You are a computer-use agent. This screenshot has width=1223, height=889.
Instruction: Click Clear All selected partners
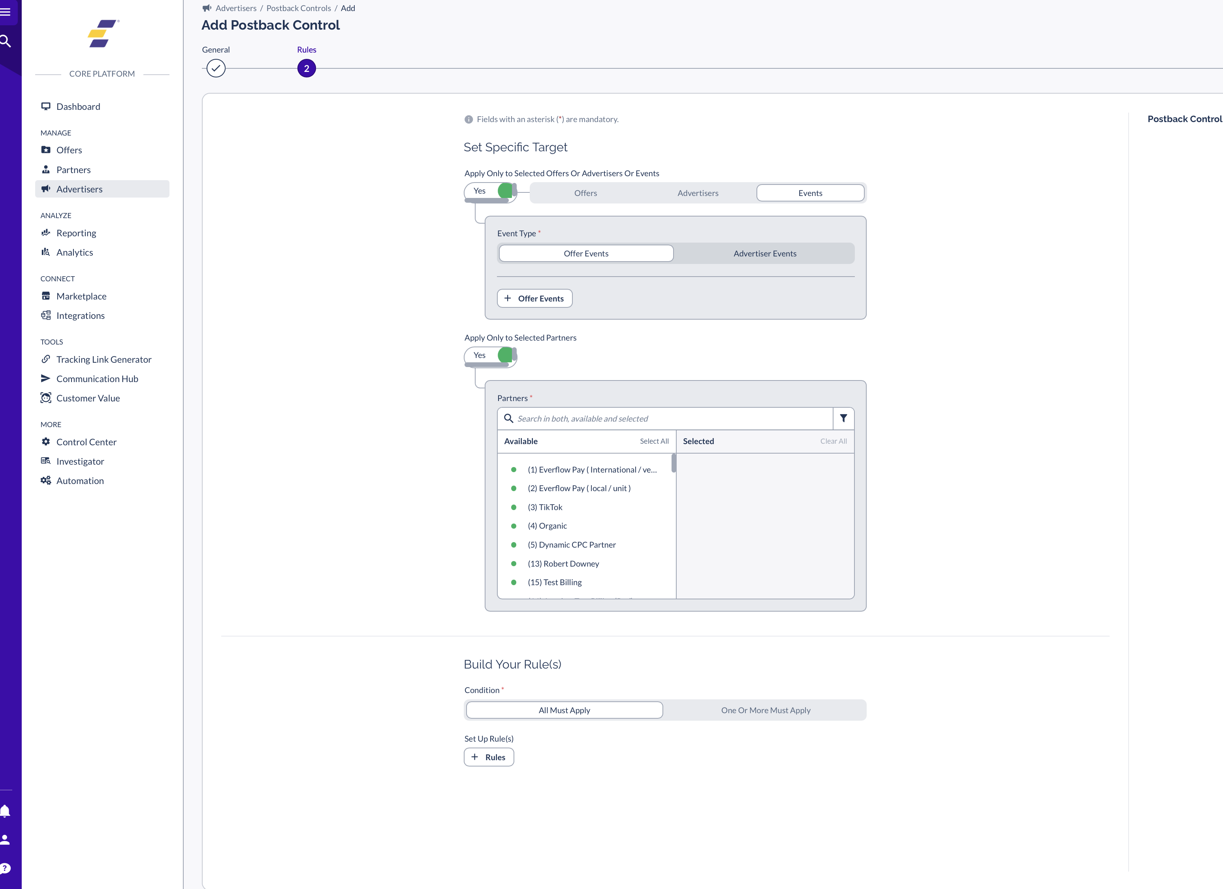(x=833, y=441)
